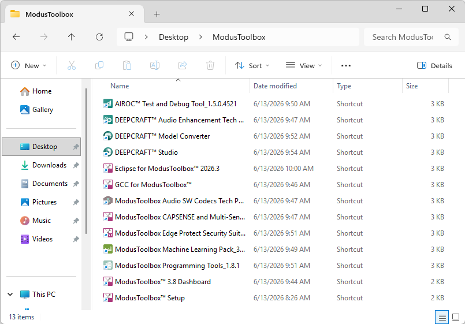Click the ModusToolbox 3.8 Dashboard icon
Image resolution: width=465 pixels, height=324 pixels.
tap(107, 282)
